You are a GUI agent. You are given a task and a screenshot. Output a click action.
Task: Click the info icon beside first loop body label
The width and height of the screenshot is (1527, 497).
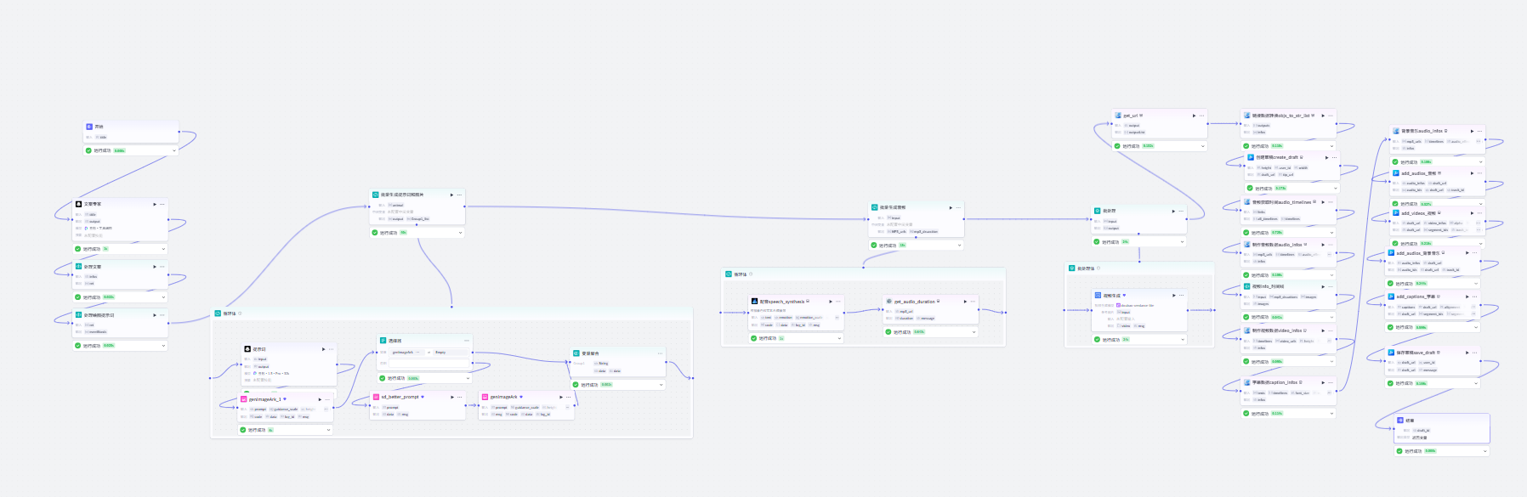[240, 313]
